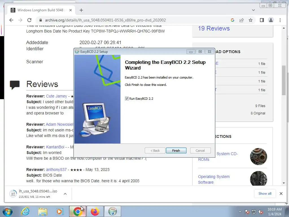The height and width of the screenshot is (217, 289).
Task: Reload the archive.org page
Action: [29, 20]
